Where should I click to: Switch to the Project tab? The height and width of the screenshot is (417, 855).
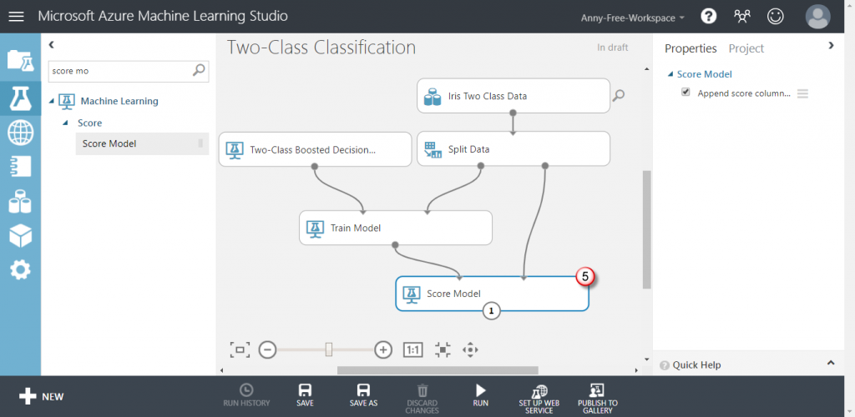[746, 48]
